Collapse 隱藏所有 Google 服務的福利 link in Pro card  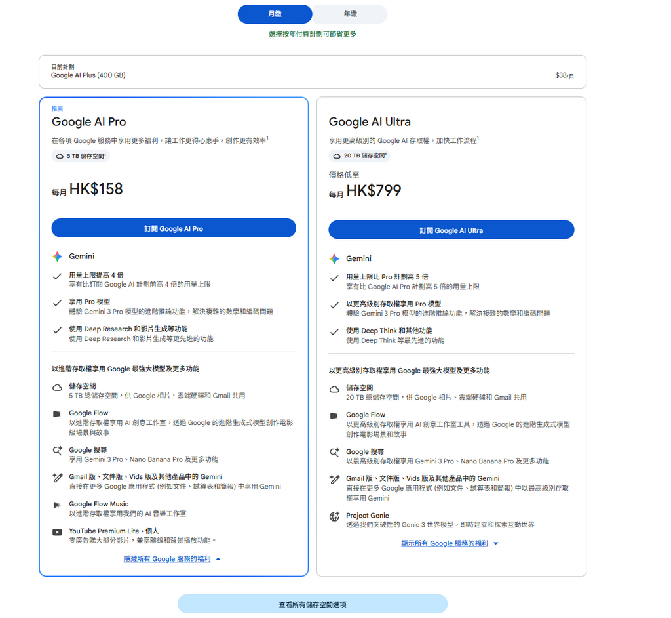(167, 559)
